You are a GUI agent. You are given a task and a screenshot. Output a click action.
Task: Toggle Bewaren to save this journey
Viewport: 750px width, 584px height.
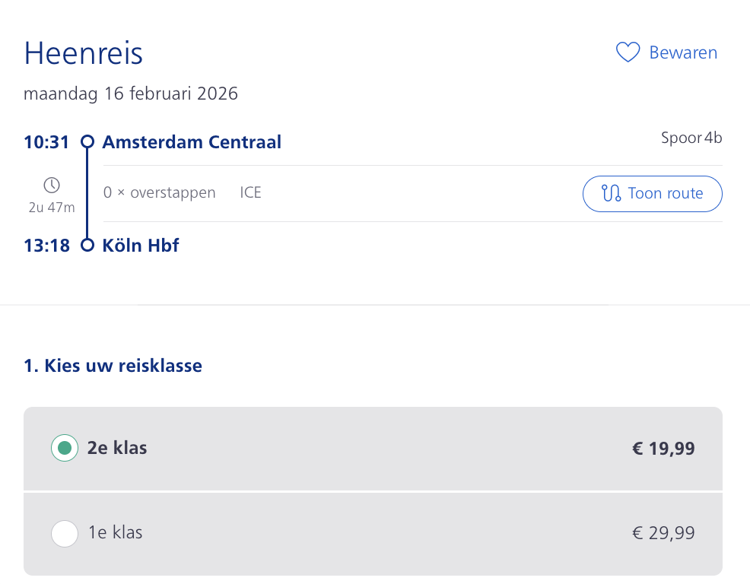[682, 52]
